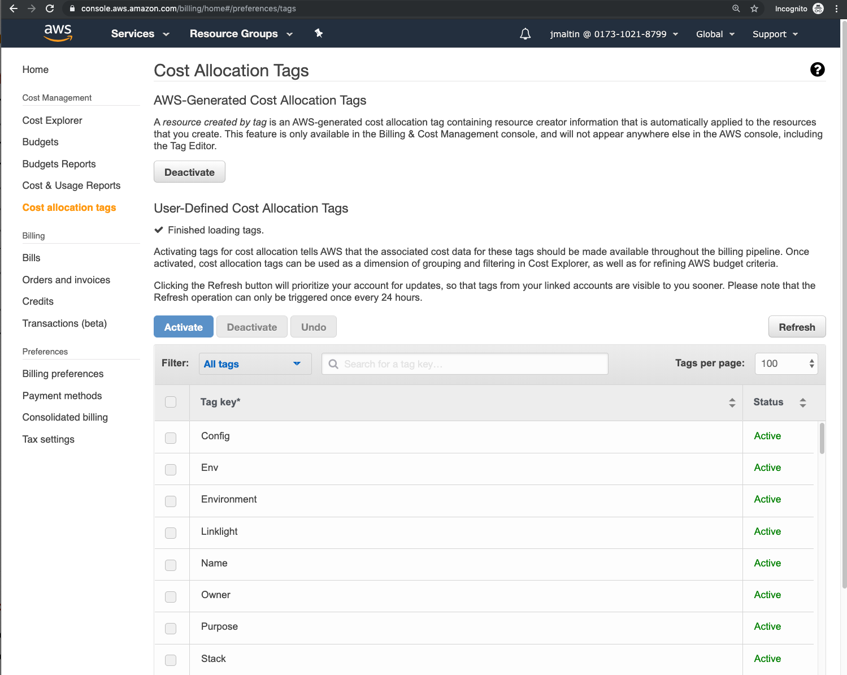Screen dimensions: 847x675
Task: Expand the Resource Groups dropdown
Action: tap(241, 34)
